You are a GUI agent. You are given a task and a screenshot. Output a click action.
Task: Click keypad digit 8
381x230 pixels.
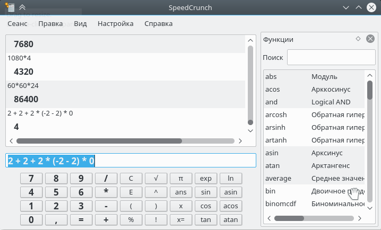pyautogui.click(x=56, y=178)
